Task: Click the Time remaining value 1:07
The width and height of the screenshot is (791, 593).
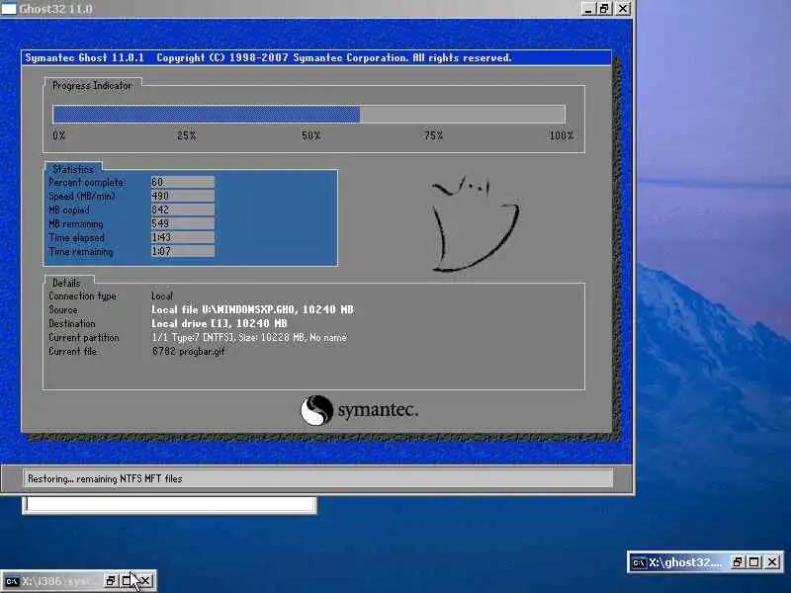Action: click(x=183, y=251)
